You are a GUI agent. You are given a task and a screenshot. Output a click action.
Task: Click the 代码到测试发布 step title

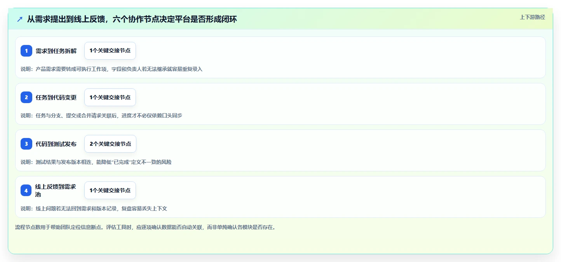tap(56, 144)
